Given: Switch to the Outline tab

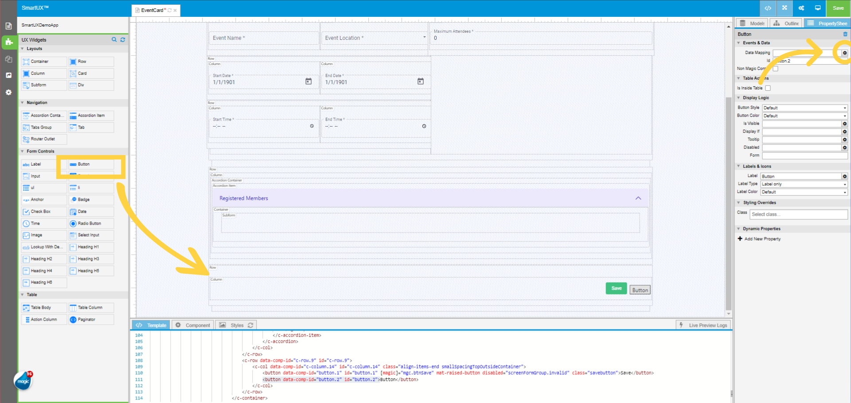Looking at the screenshot, I should (786, 23).
